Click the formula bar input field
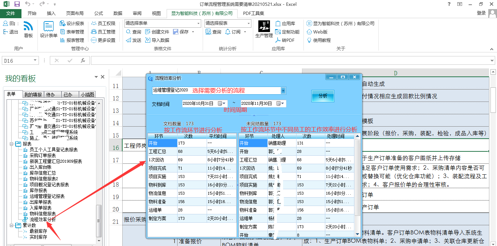This screenshot has height=246, width=497. pos(293,60)
